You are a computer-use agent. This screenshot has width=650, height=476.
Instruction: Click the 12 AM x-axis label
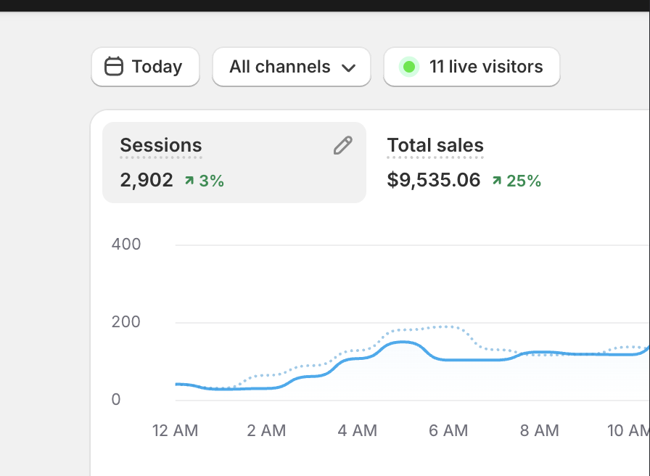pos(175,430)
